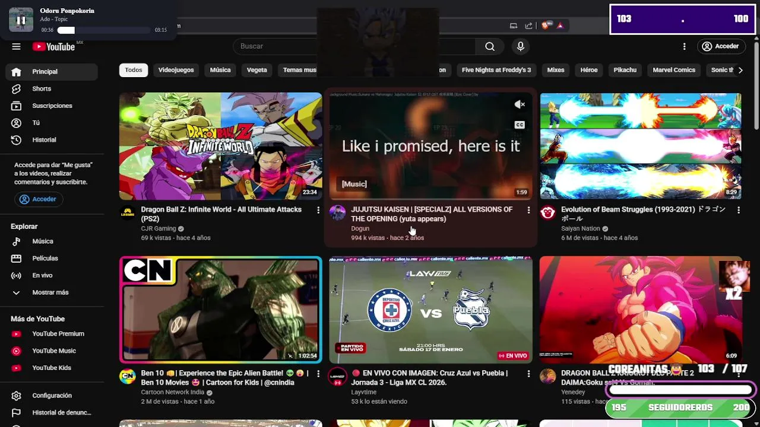
Task: Open the Dragon Ball Infinite World thumbnail
Action: [x=221, y=146]
